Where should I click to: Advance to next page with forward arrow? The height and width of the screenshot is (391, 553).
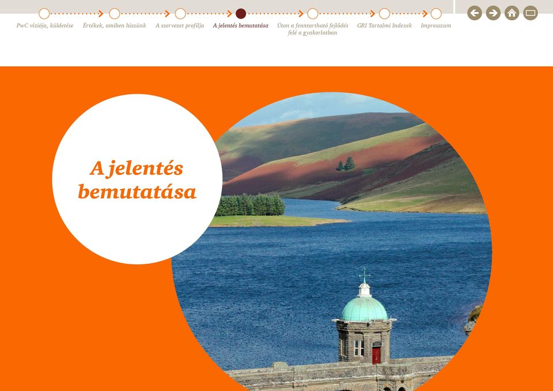[x=493, y=13]
